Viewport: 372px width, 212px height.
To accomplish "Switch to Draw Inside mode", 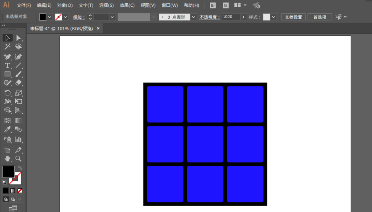I will coord(20,199).
